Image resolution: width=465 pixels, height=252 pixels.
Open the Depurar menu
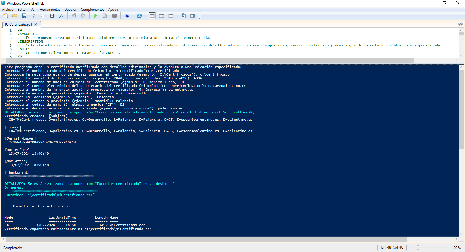(x=70, y=10)
